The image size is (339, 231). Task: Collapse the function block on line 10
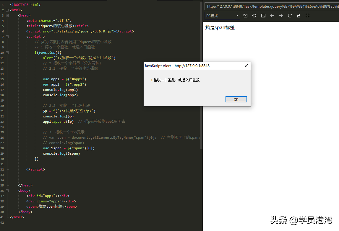7,53
